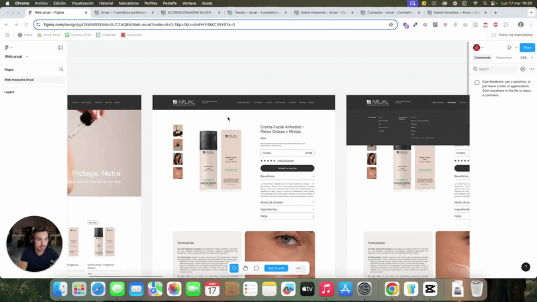The image size is (537, 302).
Task: Open the 34% zoom dropdown
Action: tap(526, 58)
